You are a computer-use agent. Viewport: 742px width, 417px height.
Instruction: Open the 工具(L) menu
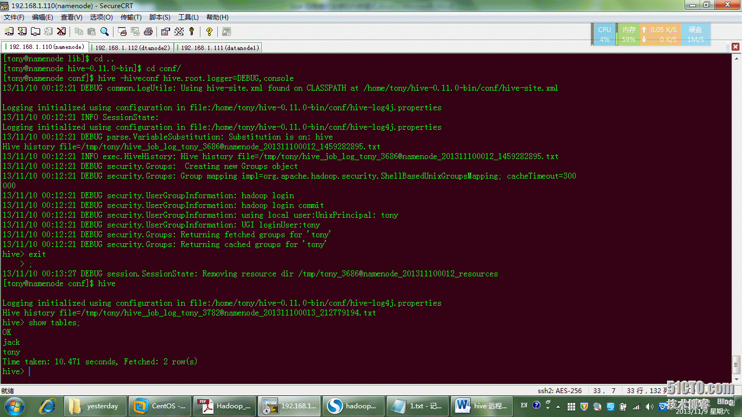(x=188, y=17)
